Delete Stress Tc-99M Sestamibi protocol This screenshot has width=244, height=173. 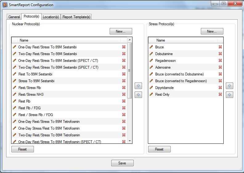pyautogui.click(x=124, y=81)
